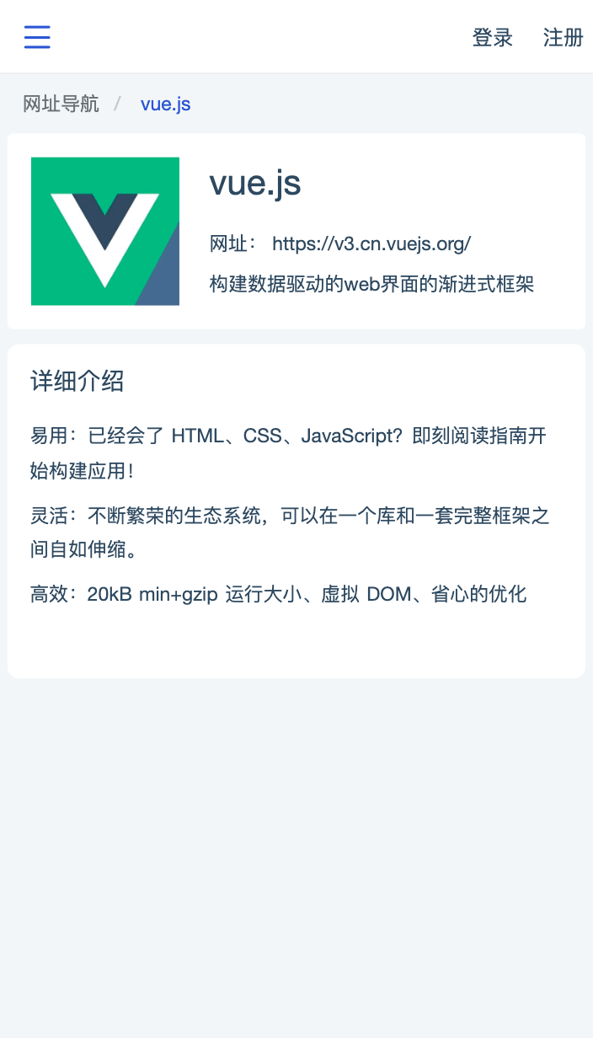This screenshot has width=593, height=1038.
Task: Open the https://v3.cn.vuejs.org/ URL
Action: [x=371, y=243]
